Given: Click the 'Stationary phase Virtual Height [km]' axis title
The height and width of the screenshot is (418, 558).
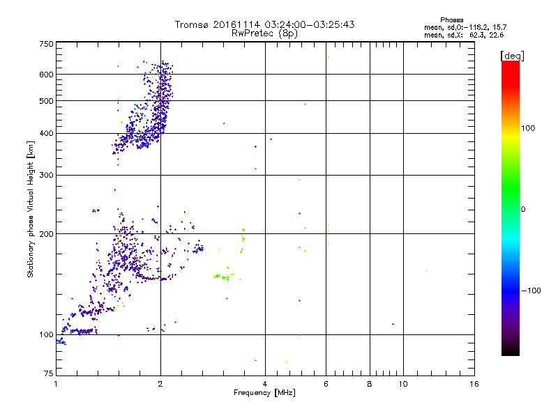Looking at the screenshot, I should pyautogui.click(x=30, y=210).
